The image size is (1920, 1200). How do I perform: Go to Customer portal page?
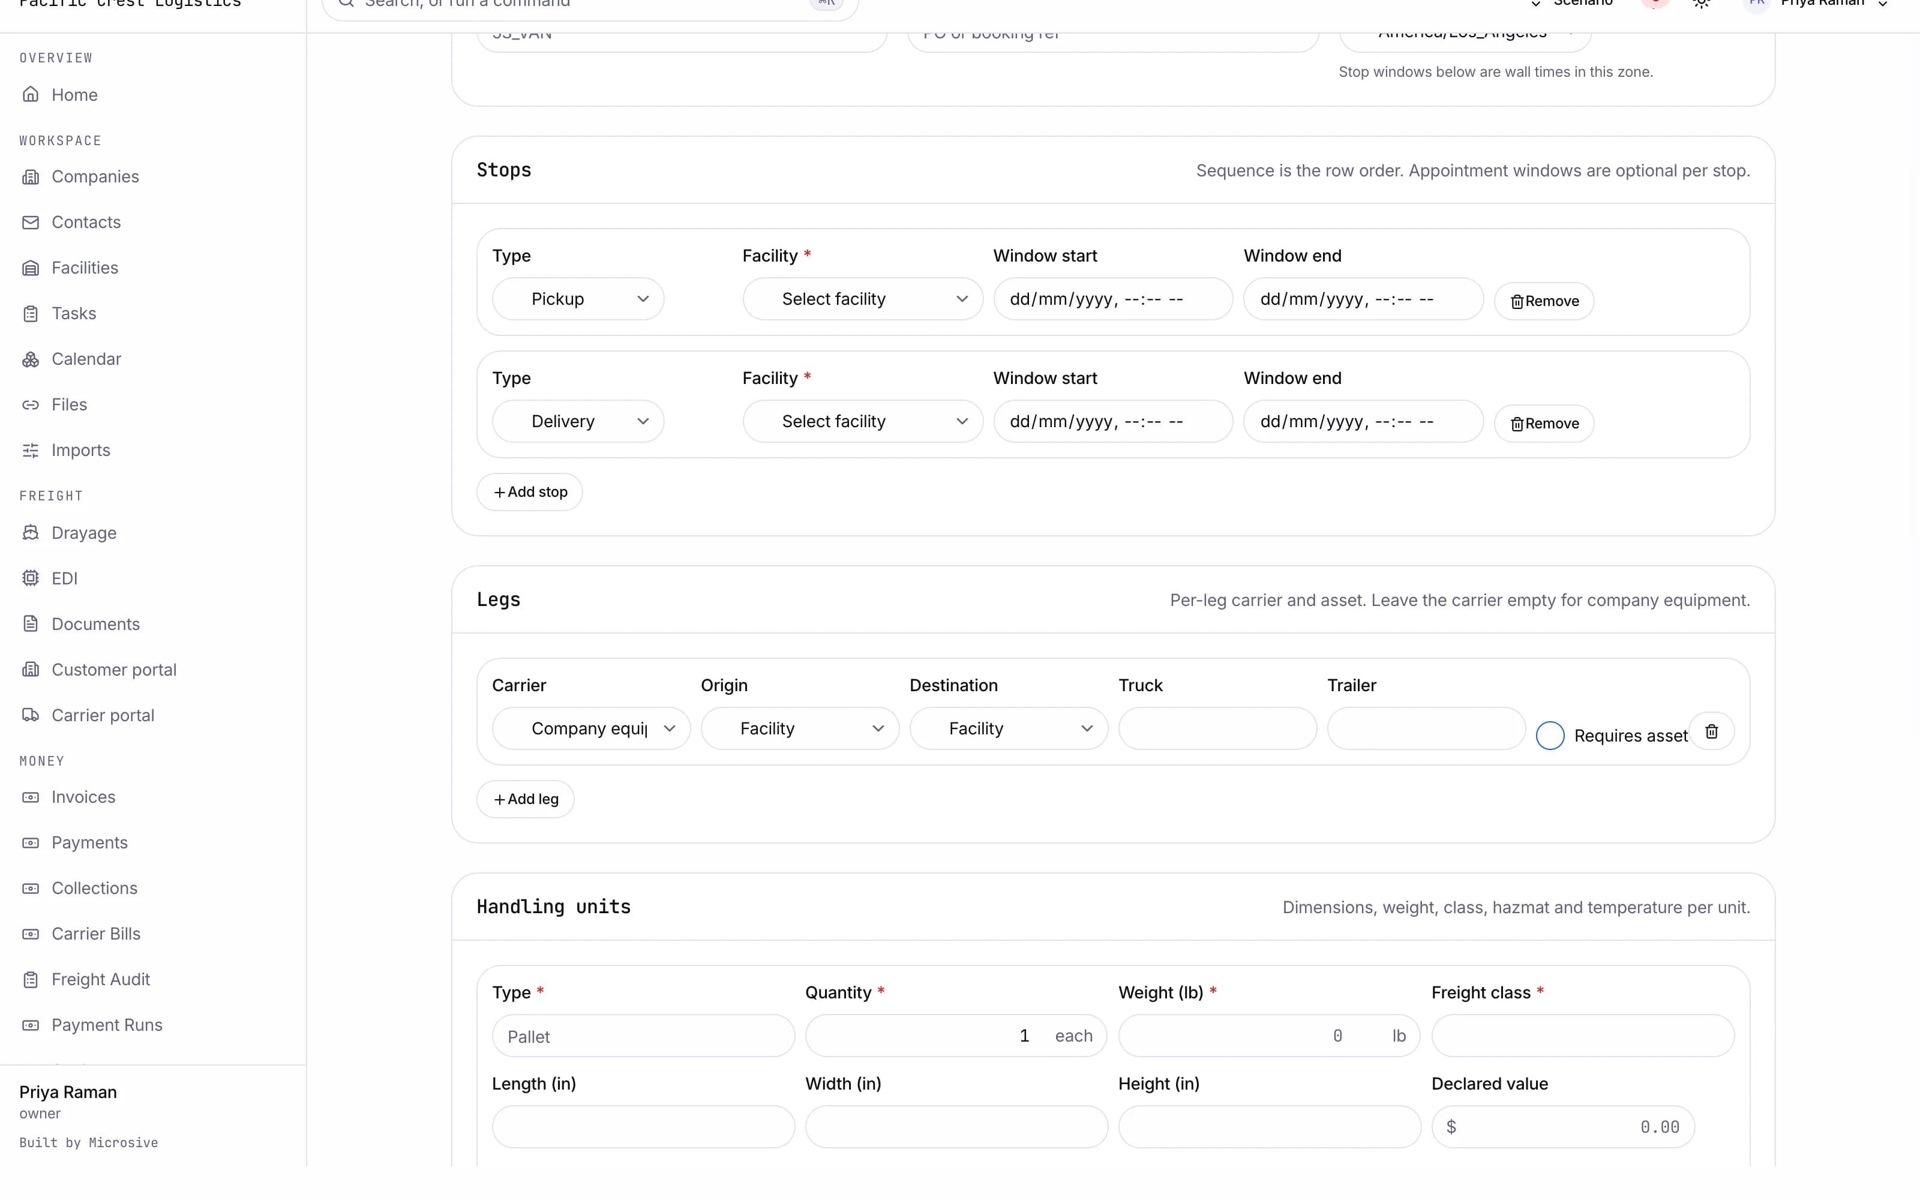pyautogui.click(x=114, y=670)
